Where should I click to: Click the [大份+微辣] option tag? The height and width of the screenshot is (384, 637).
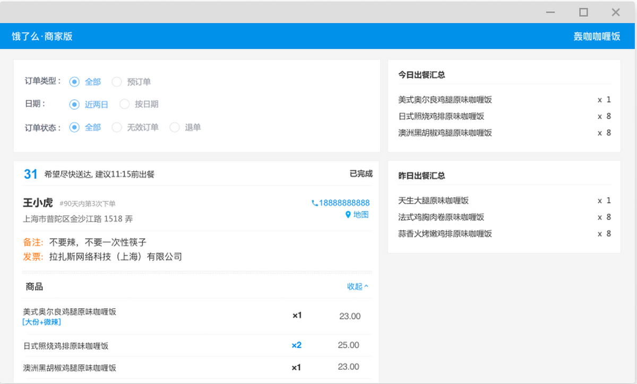pos(42,322)
